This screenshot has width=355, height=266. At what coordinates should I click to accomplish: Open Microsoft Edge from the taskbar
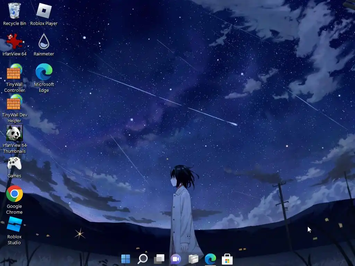point(210,259)
